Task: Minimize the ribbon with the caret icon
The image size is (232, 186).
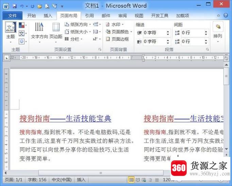Action: pos(218,16)
